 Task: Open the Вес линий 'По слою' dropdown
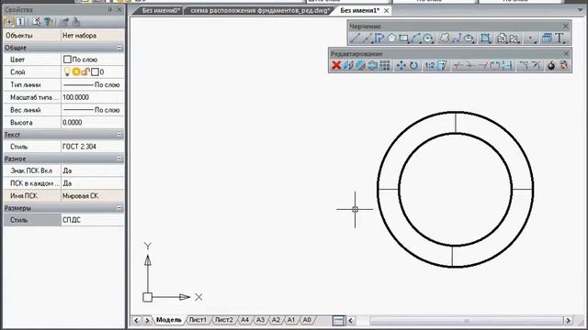point(92,110)
